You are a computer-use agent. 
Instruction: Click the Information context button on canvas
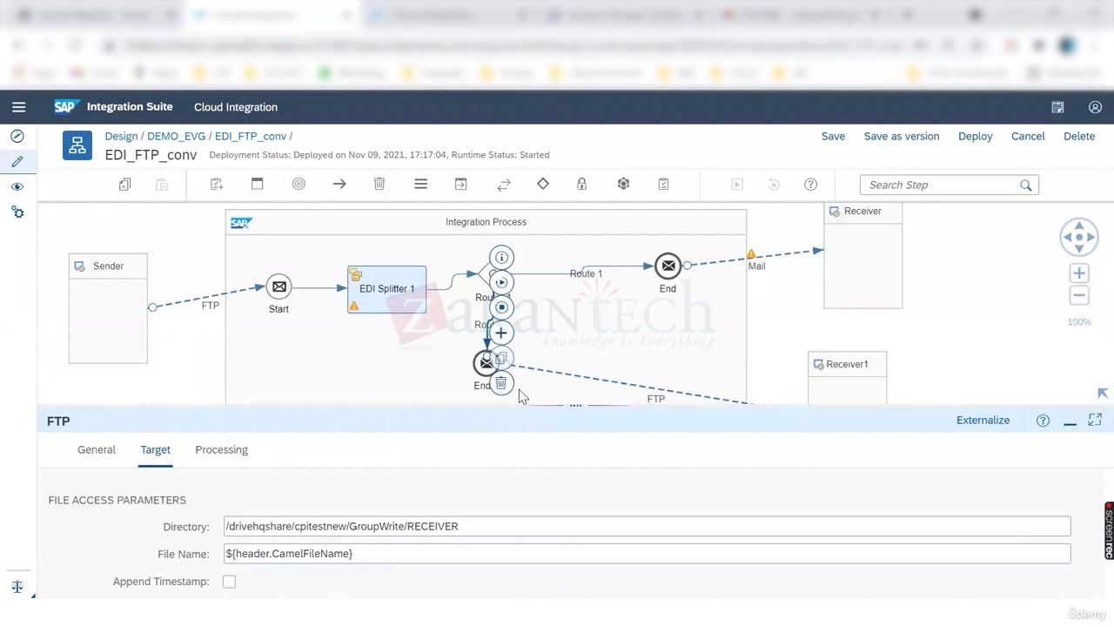click(501, 258)
